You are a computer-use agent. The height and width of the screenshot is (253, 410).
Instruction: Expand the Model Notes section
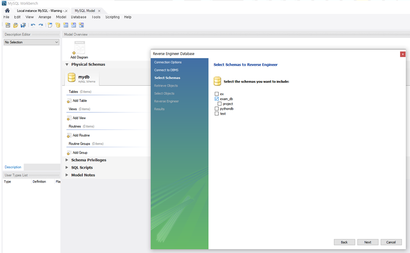[67, 175]
